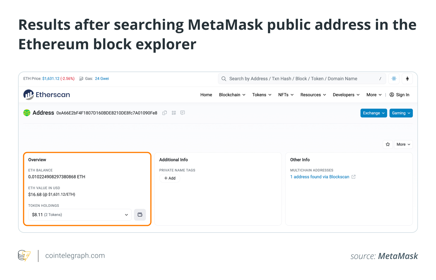The image size is (436, 280).
Task: Click the comment icon beside the address
Action: [183, 113]
